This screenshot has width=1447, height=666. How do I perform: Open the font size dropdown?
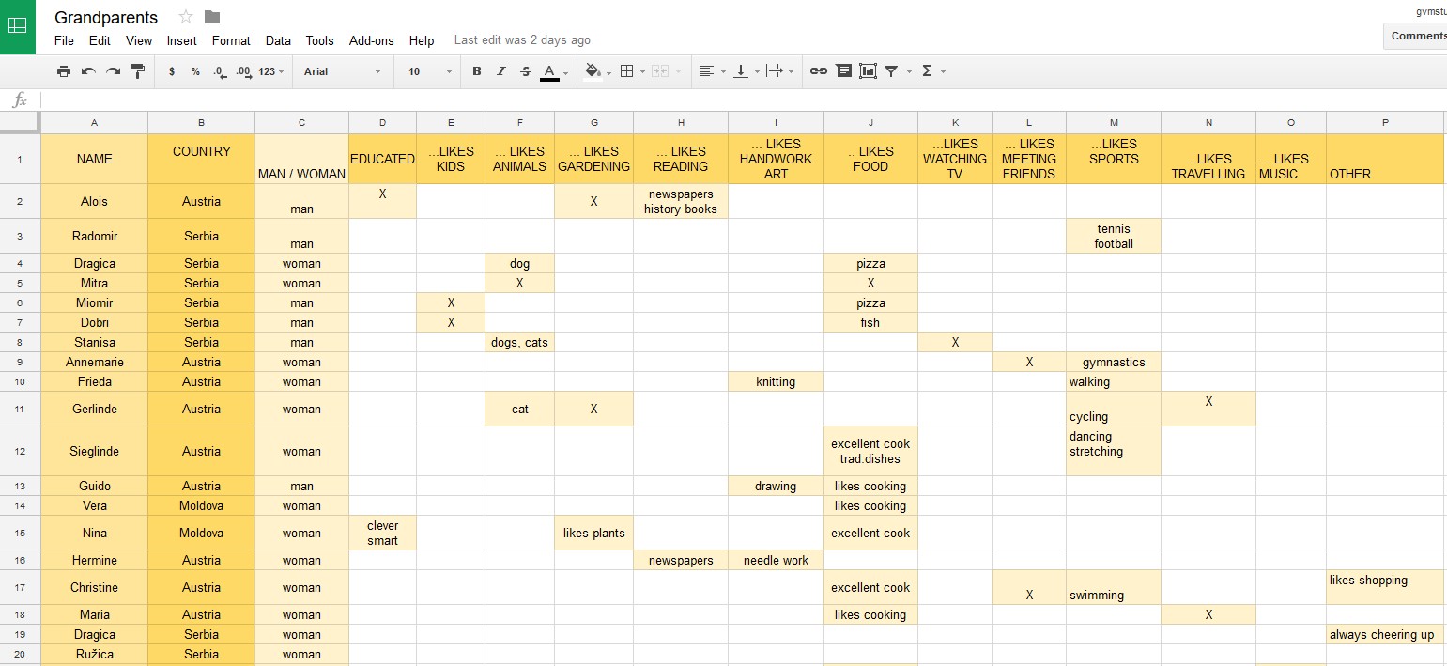pyautogui.click(x=429, y=71)
